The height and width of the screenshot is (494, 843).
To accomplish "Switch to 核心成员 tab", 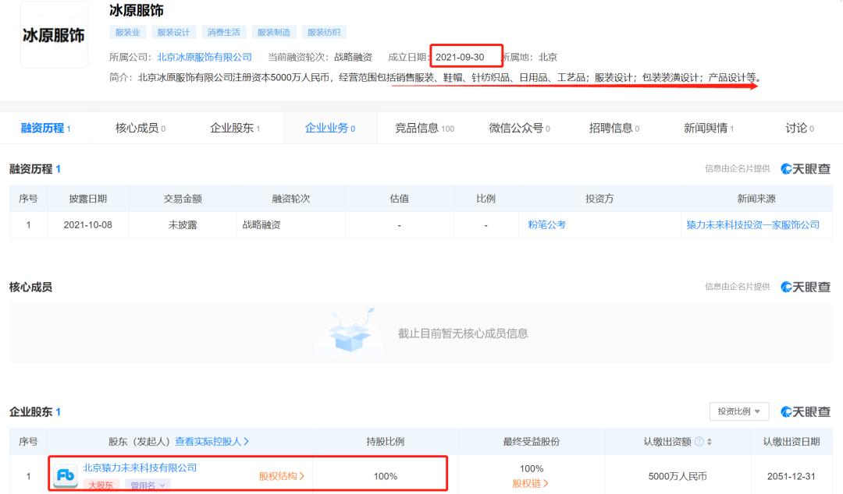I will coord(140,128).
